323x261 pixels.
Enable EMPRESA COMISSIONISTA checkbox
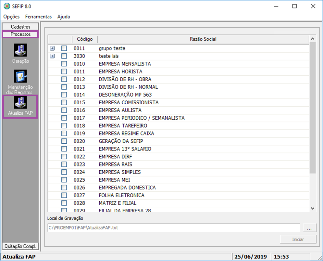64,102
